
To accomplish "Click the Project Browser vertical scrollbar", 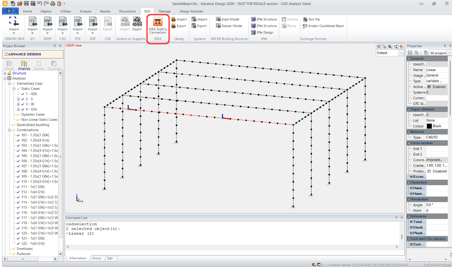I will 61,156.
